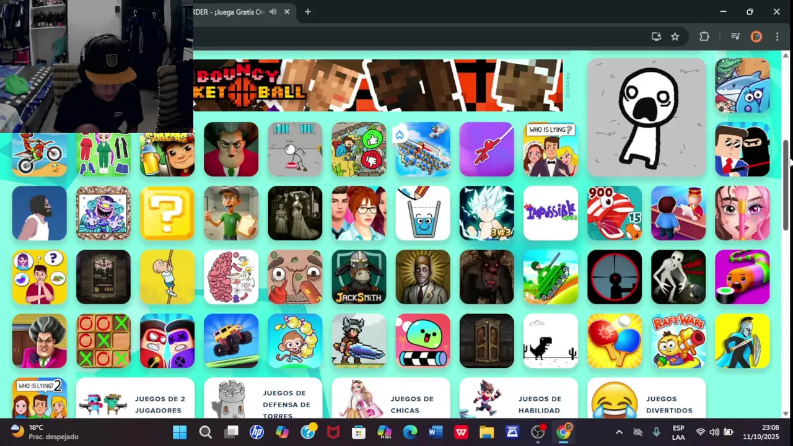Screen dimensions: 793x446
Task: Open the yellow question mark block game
Action: point(167,213)
